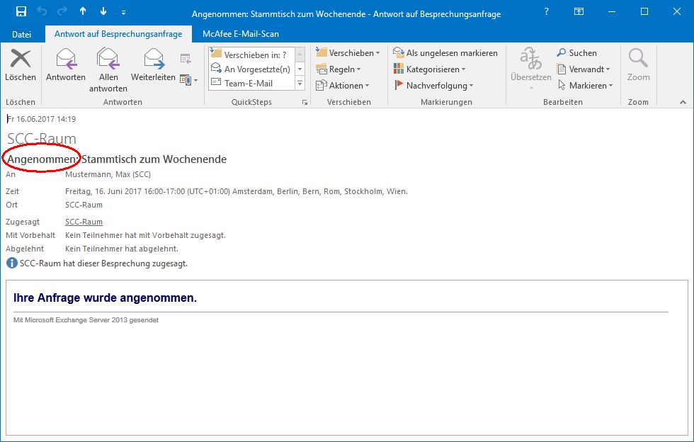Open the Nachverfolgung flag dropdown
The width and height of the screenshot is (694, 442).
433,86
